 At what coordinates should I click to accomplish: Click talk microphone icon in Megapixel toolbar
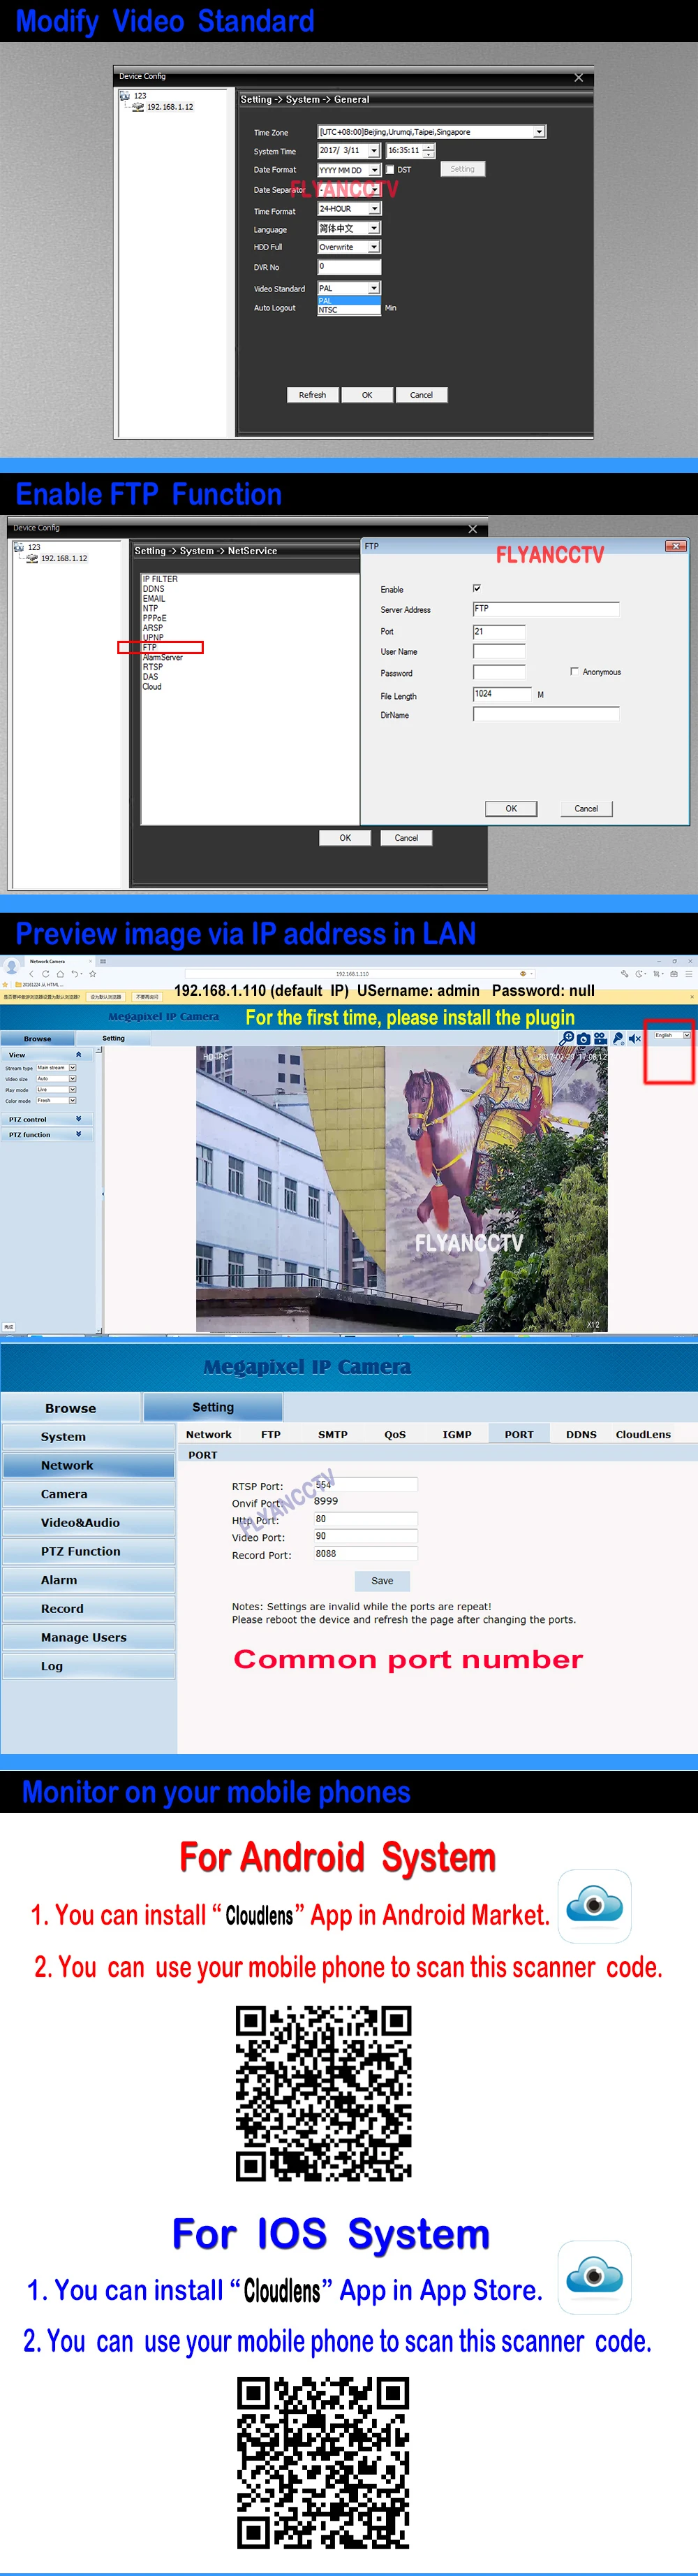(618, 1039)
